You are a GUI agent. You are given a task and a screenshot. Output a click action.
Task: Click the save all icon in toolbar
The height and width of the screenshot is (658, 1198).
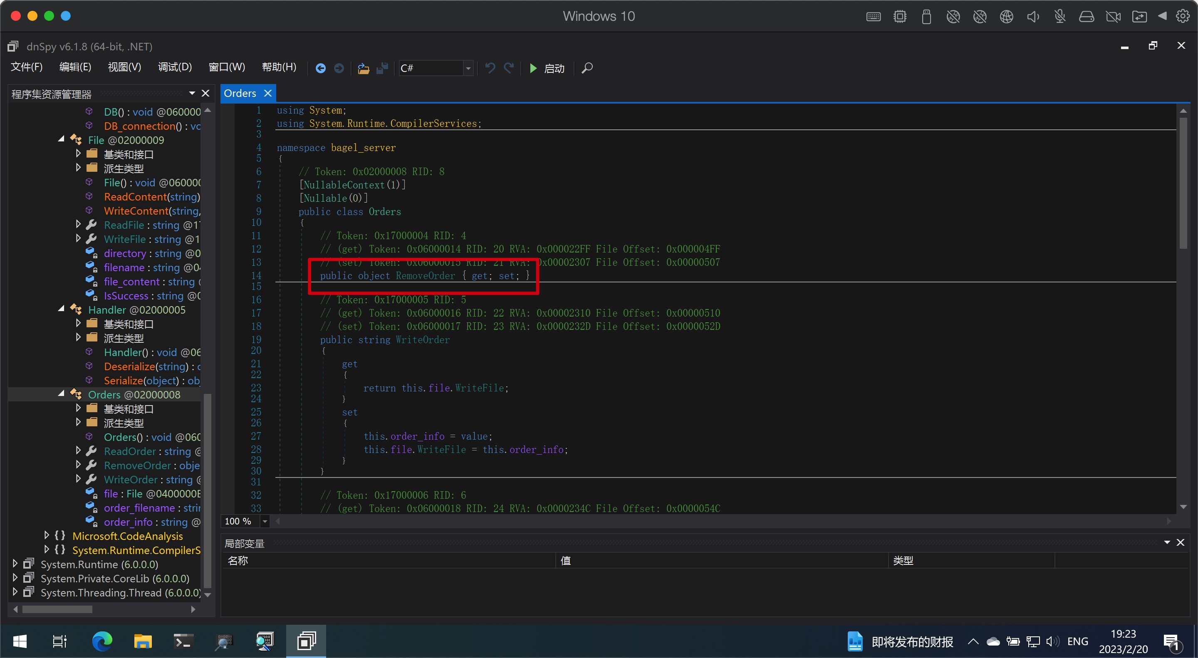tap(382, 68)
